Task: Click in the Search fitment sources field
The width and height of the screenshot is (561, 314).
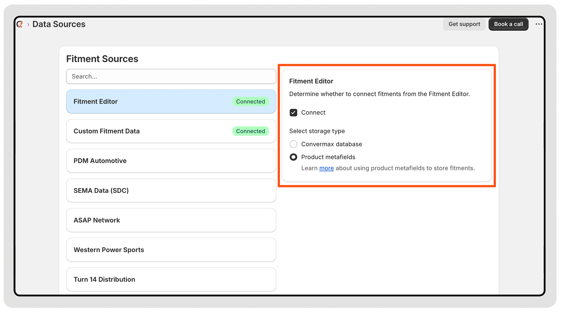Action: tap(171, 77)
